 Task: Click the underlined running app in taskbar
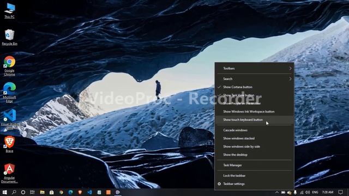pyautogui.click(x=118, y=192)
